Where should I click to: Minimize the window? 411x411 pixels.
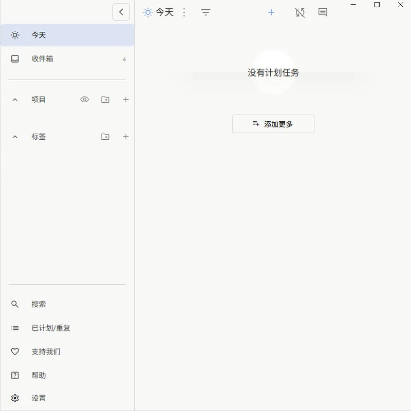353,5
